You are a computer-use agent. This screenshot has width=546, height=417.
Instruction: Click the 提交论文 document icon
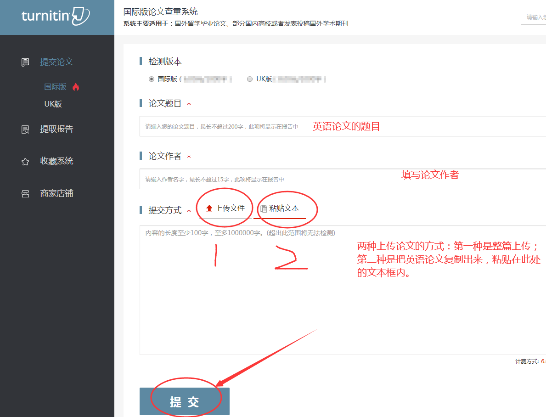point(25,62)
